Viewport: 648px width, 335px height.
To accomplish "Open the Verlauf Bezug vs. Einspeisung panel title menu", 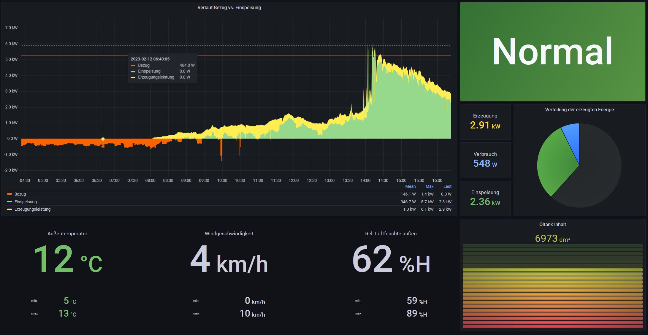I will coord(229,8).
